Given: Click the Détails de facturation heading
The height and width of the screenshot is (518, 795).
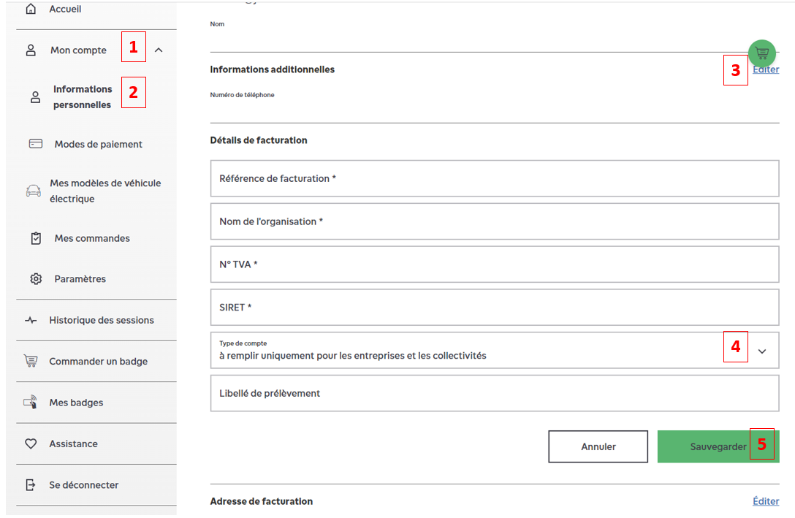Looking at the screenshot, I should click(x=259, y=140).
